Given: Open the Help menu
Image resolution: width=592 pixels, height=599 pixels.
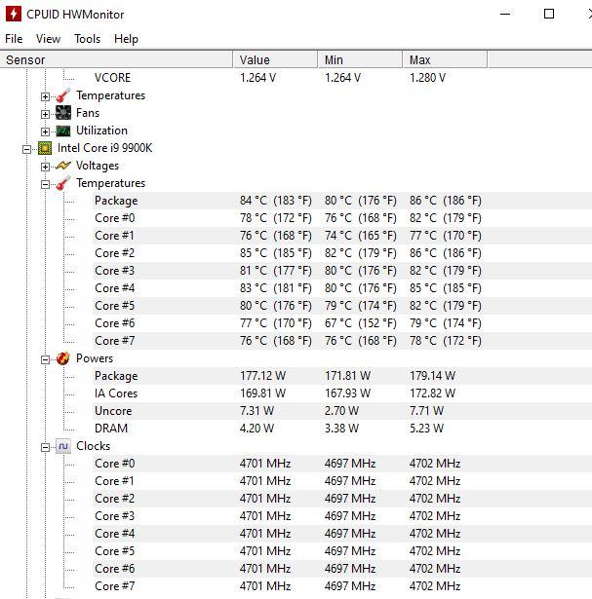Looking at the screenshot, I should pyautogui.click(x=126, y=39).
